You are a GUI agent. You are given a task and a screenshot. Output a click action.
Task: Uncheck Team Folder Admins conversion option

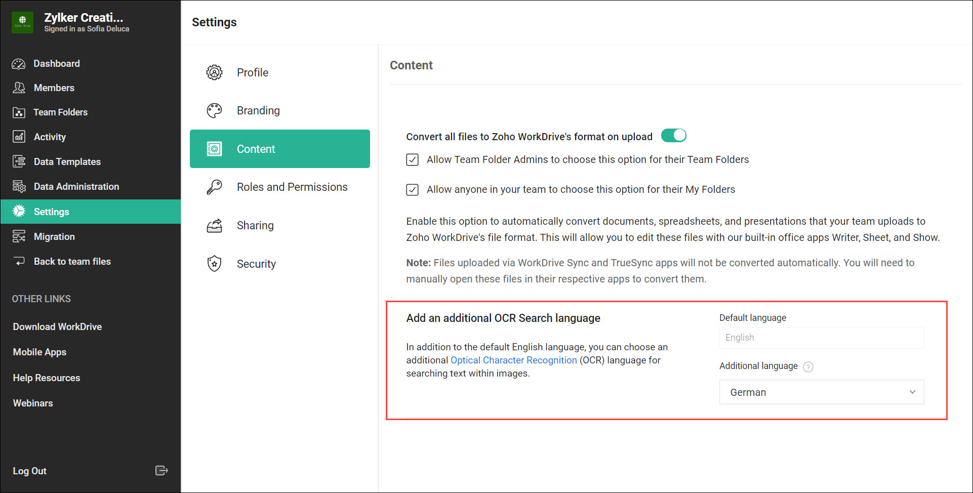pos(412,159)
